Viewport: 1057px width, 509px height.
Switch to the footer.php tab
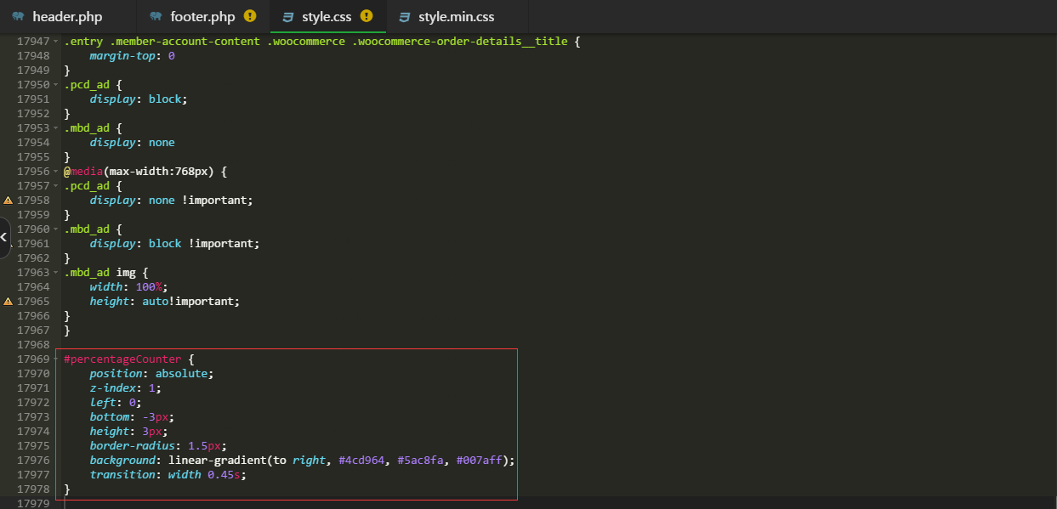(202, 17)
